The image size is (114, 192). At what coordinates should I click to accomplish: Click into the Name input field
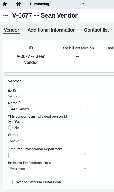[x=48, y=109]
